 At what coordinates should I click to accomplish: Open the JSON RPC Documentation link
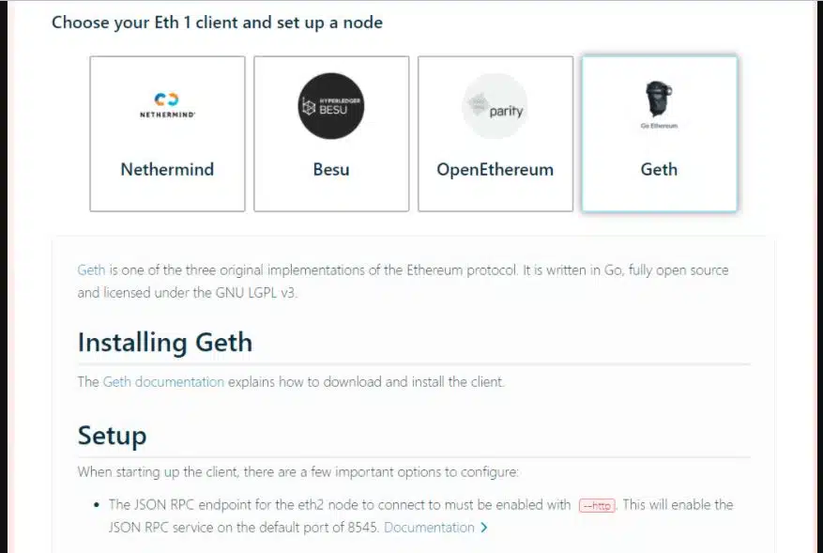click(x=429, y=528)
